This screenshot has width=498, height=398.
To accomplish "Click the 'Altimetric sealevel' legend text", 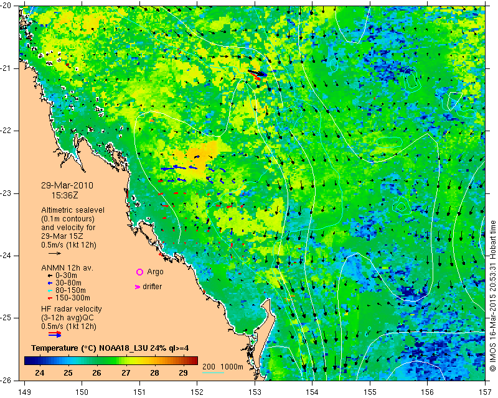I will click(x=73, y=210).
